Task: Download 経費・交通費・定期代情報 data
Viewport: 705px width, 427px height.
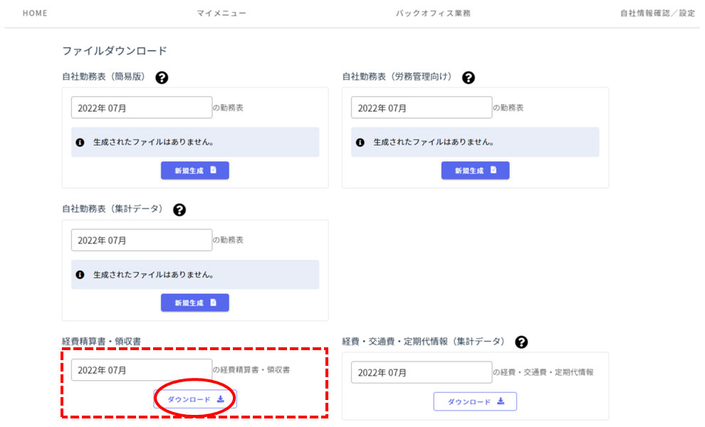Action: pyautogui.click(x=475, y=401)
